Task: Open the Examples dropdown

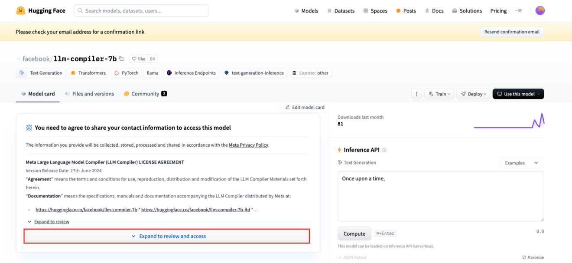Action: pyautogui.click(x=521, y=163)
